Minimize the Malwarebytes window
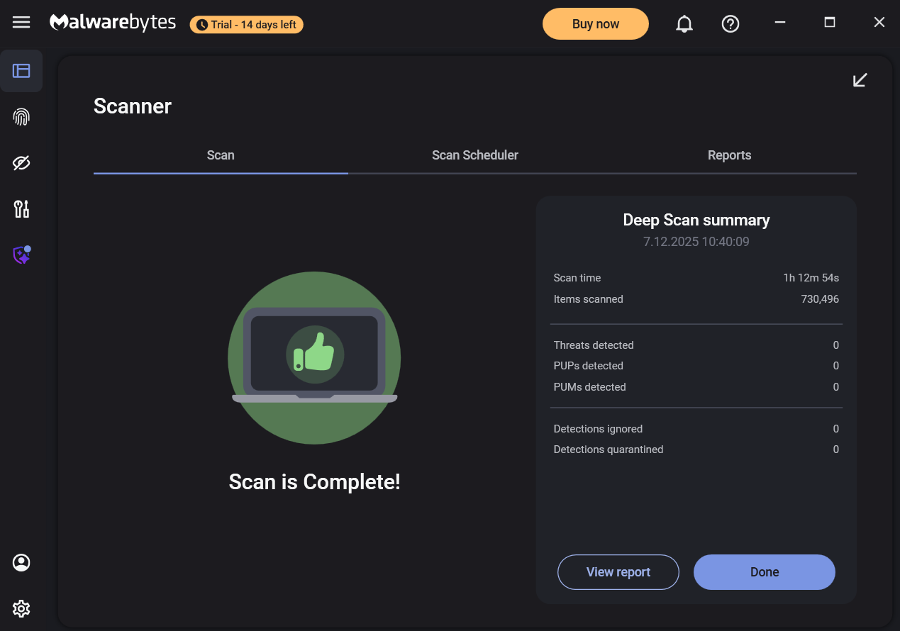The height and width of the screenshot is (631, 900). point(780,23)
